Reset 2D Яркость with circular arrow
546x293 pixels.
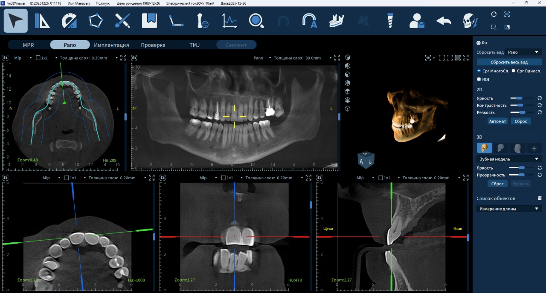pyautogui.click(x=540, y=98)
